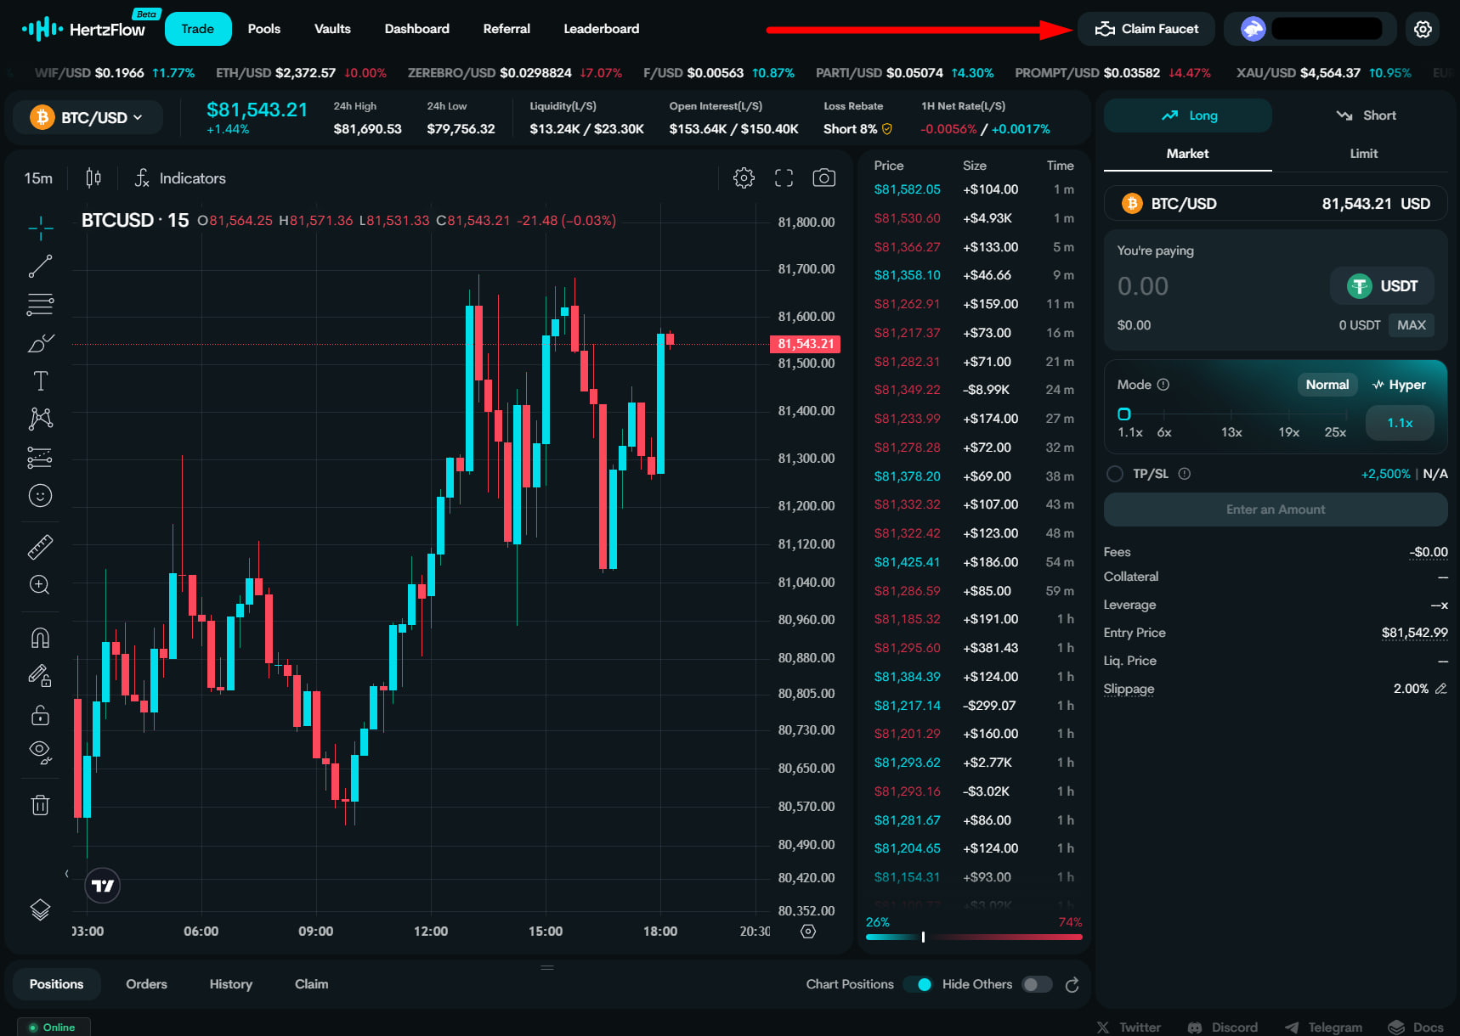Select the ruler measure tool

40,547
